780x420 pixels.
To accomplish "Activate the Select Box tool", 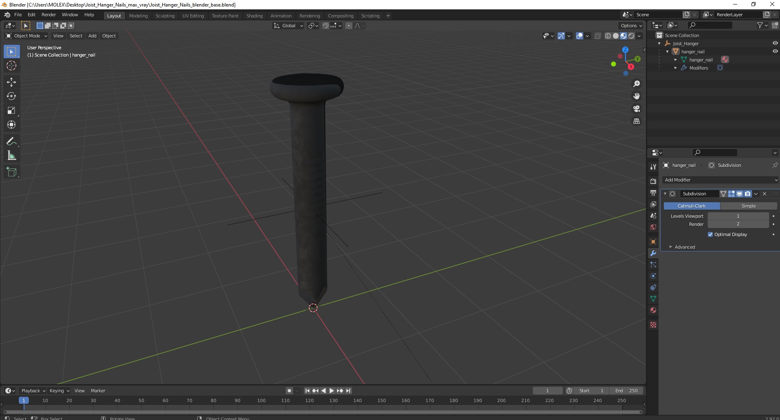I will point(11,51).
